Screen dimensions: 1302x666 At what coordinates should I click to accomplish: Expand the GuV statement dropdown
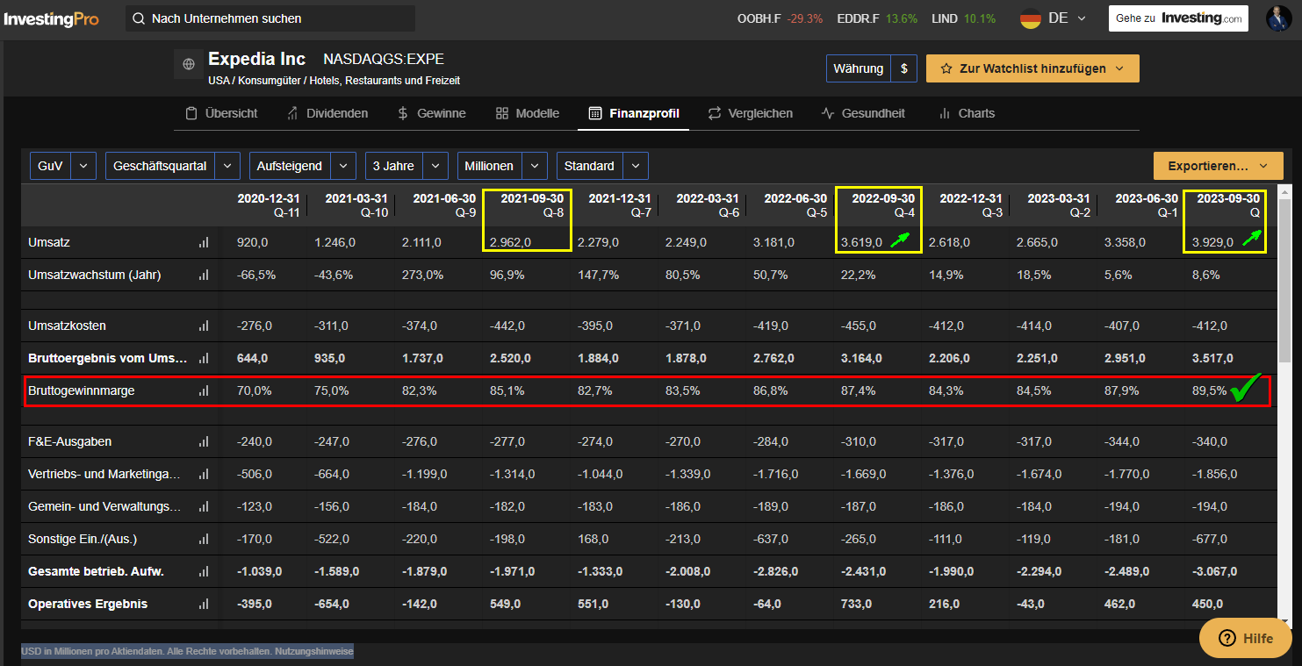point(84,166)
